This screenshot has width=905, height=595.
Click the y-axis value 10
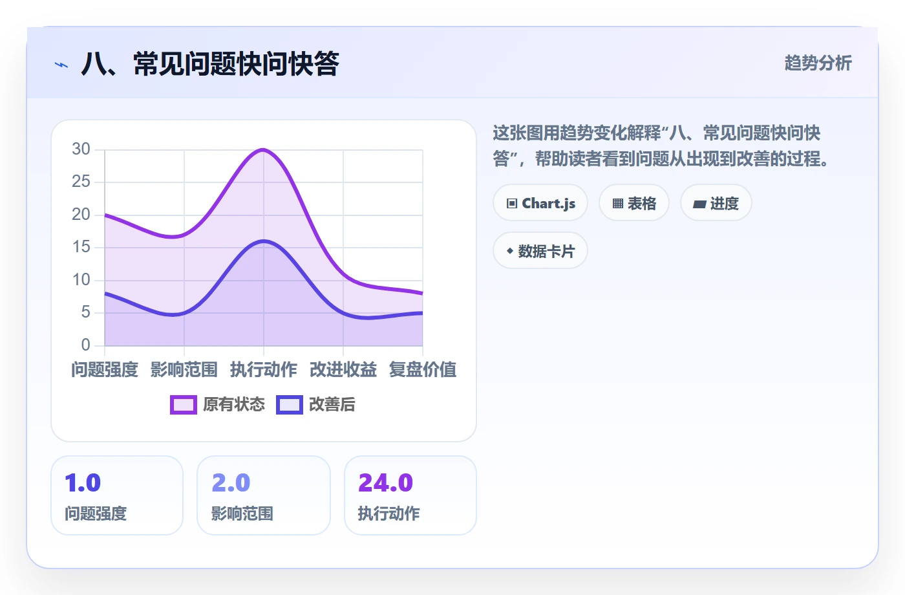[x=81, y=280]
